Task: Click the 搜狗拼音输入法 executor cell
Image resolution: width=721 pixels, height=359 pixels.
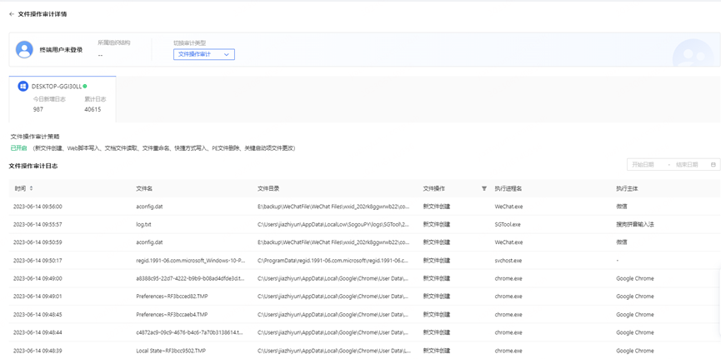Action: 635,224
